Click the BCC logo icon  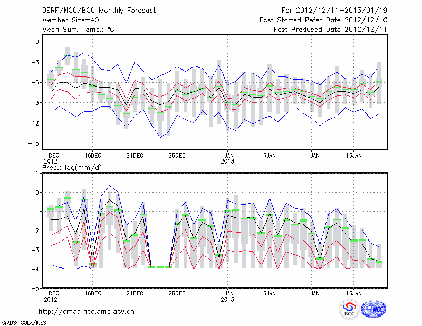[349, 309]
